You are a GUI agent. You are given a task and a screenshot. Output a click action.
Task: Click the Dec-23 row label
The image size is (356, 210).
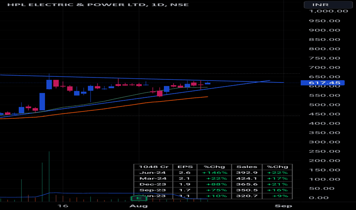153,184
